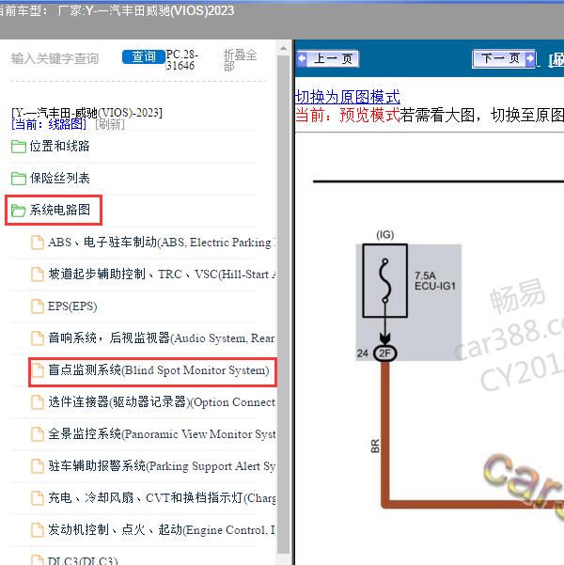Go to next page with 下一页
This screenshot has width=564, height=565.
pos(504,58)
